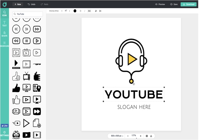Add the book with play icon
The image size is (199, 140).
27,64
